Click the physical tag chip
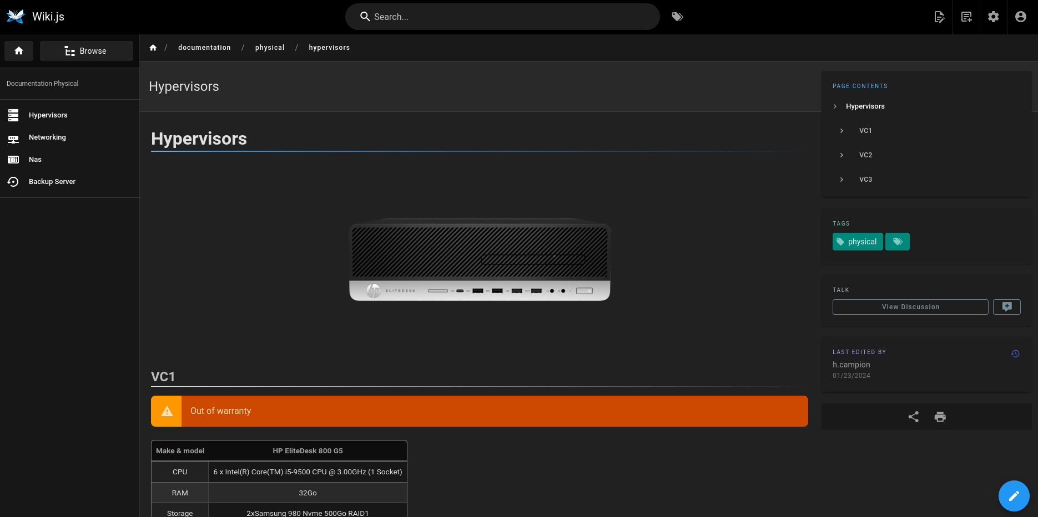Image resolution: width=1038 pixels, height=517 pixels. pyautogui.click(x=858, y=242)
